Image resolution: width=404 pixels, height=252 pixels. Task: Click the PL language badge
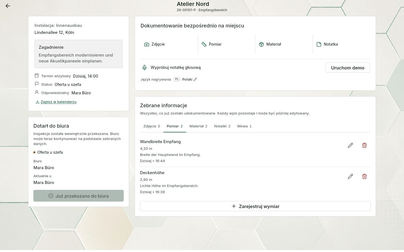point(177,79)
